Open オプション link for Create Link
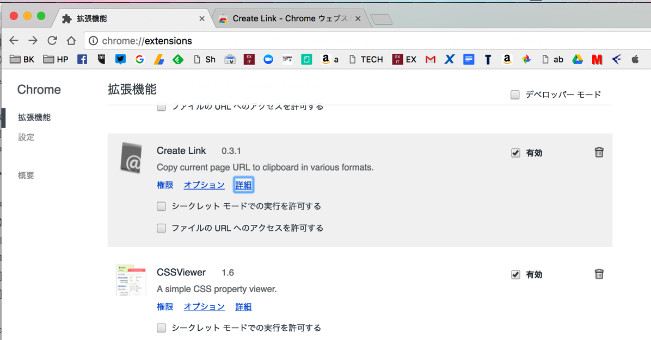Viewport: 651px width, 340px height. click(204, 185)
